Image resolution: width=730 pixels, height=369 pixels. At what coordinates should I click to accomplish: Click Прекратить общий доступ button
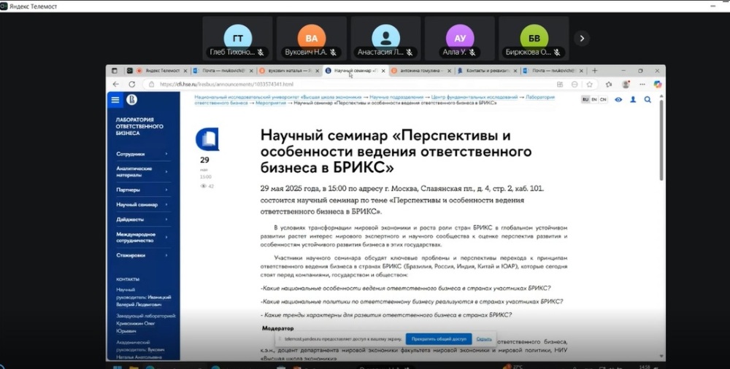tap(439, 339)
